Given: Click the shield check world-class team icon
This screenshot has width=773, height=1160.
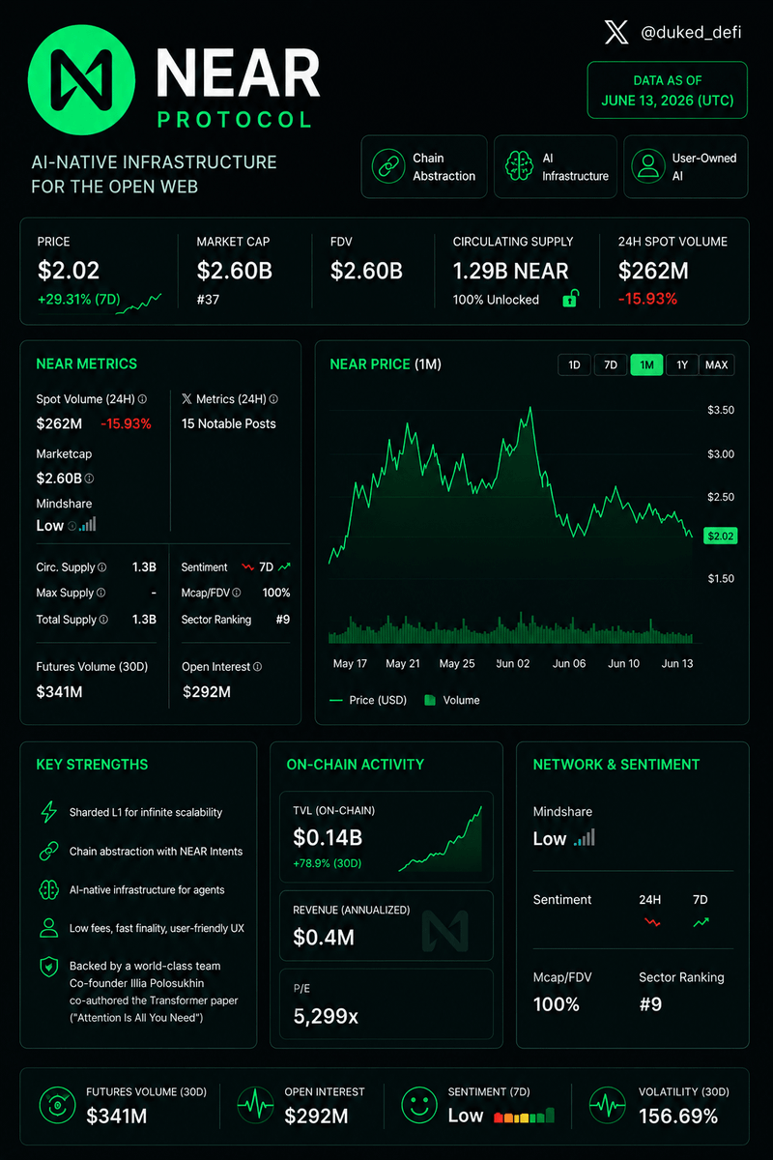Looking at the screenshot, I should pyautogui.click(x=48, y=966).
